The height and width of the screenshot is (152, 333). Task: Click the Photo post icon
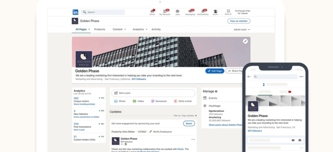pos(116,101)
